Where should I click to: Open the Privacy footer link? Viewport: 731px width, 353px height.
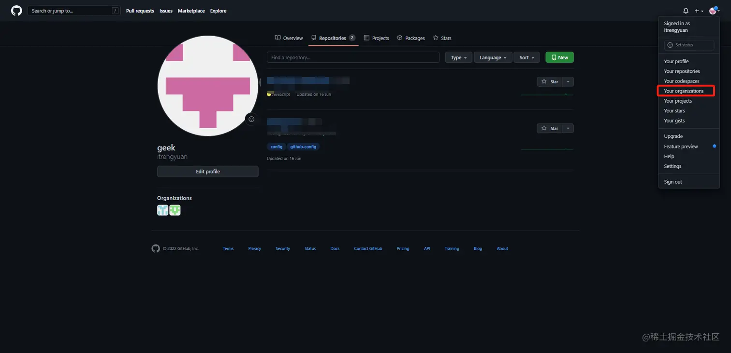pos(255,249)
